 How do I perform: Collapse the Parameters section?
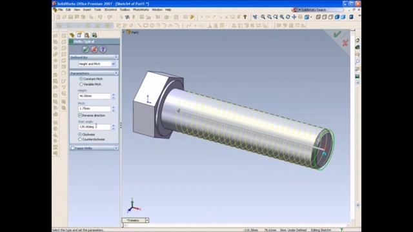click(116, 73)
